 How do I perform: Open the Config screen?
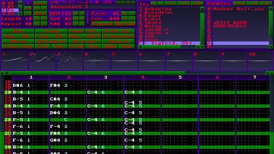(118, 41)
